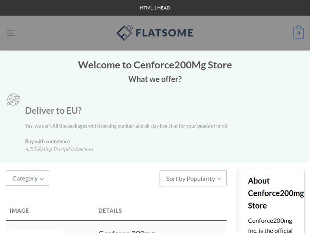Click the Deliver to EU? heading
Image resolution: width=310 pixels, height=233 pixels.
point(53,110)
